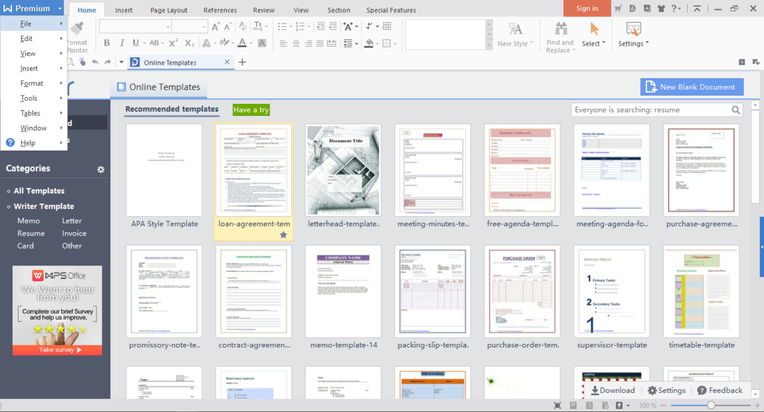The image size is (764, 412).
Task: Click the Categories settings gear icon
Action: pos(101,169)
